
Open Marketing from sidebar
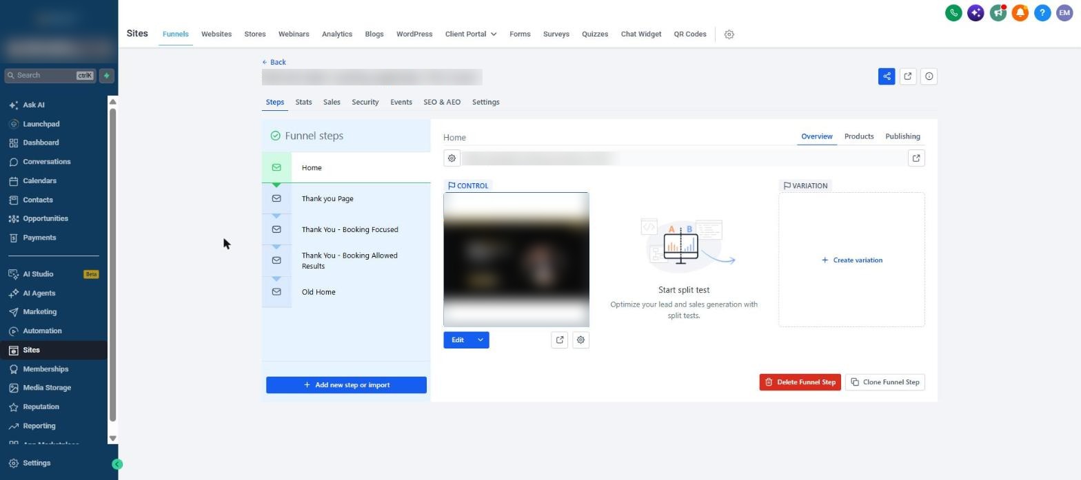[39, 312]
